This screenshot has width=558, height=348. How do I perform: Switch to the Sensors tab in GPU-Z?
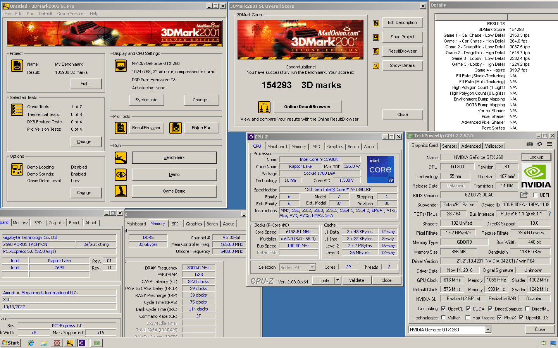(449, 146)
